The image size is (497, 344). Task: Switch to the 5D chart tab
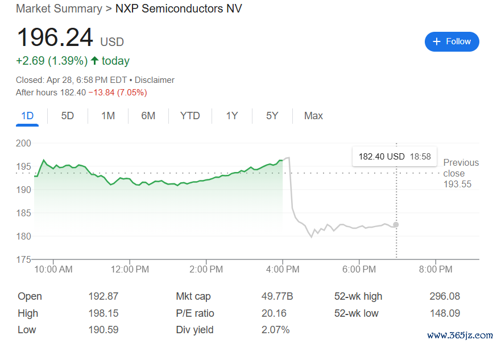pyautogui.click(x=68, y=116)
